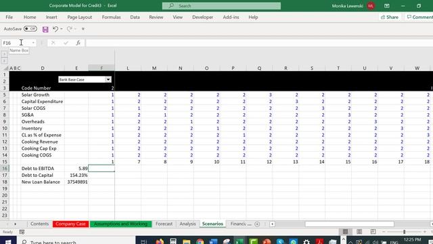Viewport: 433px width, 244px height.
Task: Switch to Assumptions and Working sheet tab
Action: (x=120, y=224)
